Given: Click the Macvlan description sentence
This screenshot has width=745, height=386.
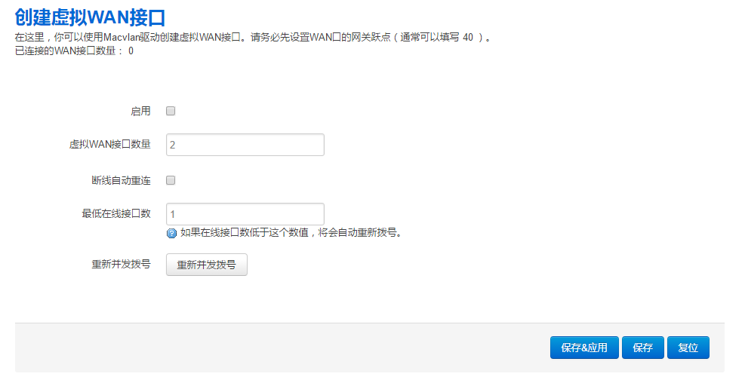Looking at the screenshot, I should click(254, 37).
